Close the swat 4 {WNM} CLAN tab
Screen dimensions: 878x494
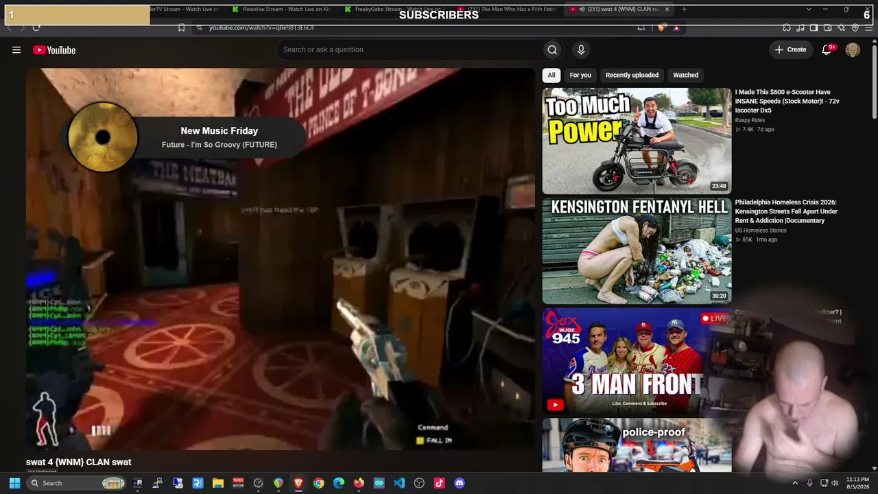tap(667, 9)
